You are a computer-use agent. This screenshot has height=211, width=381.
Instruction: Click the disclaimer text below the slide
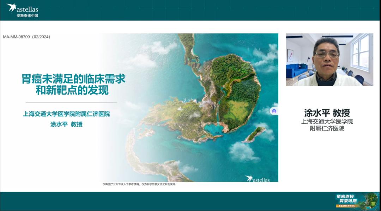[139, 184]
